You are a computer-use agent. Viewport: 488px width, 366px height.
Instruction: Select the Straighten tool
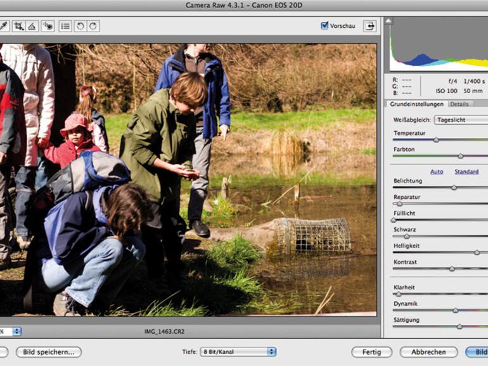click(x=32, y=26)
